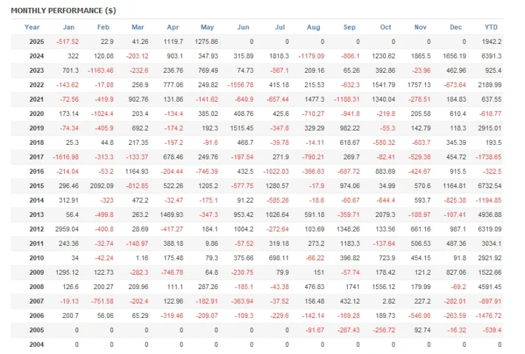The width and height of the screenshot is (525, 354).
Task: Select the 2017 January loss -1616.98
Action: [x=66, y=157]
